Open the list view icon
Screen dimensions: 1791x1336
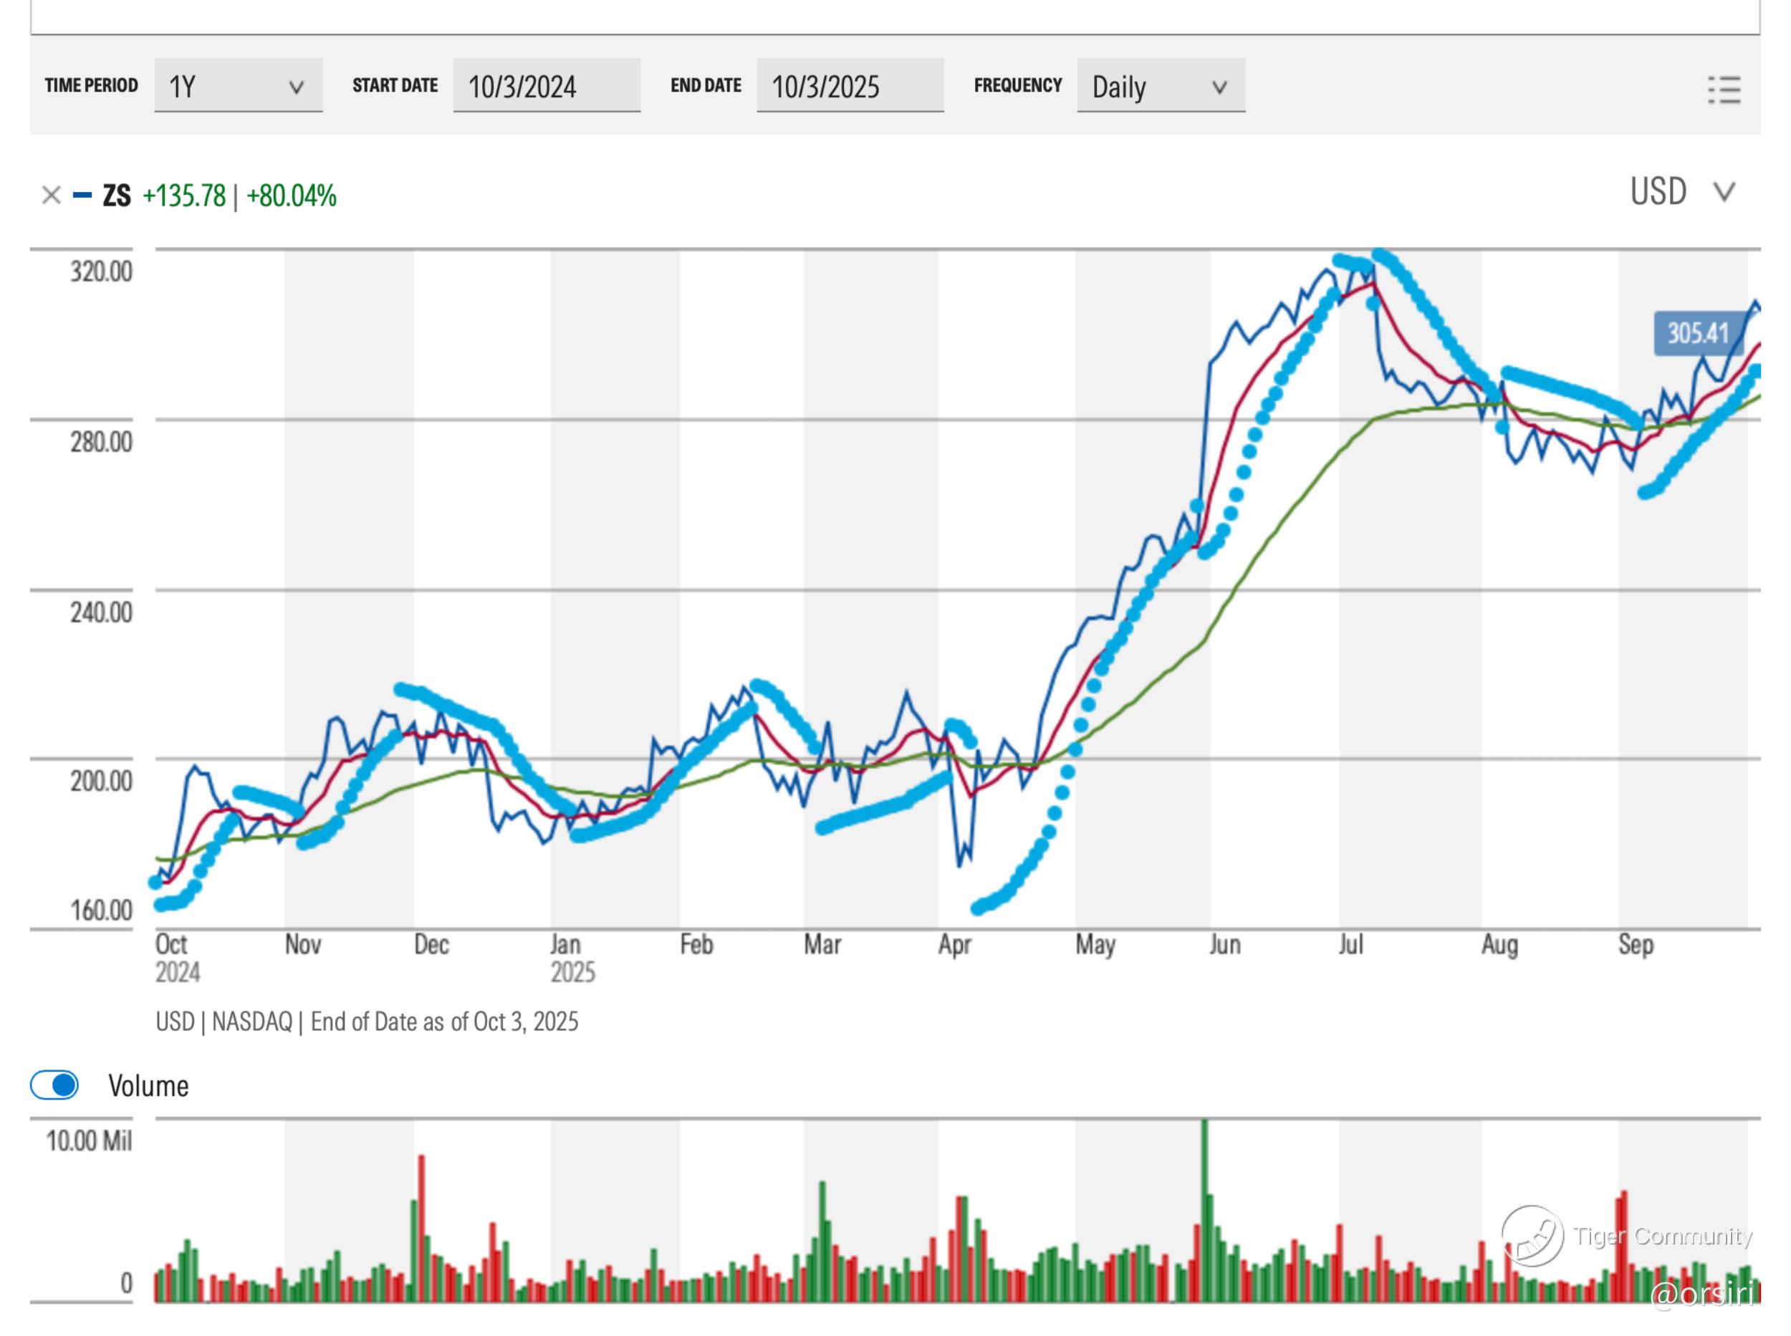click(1723, 89)
